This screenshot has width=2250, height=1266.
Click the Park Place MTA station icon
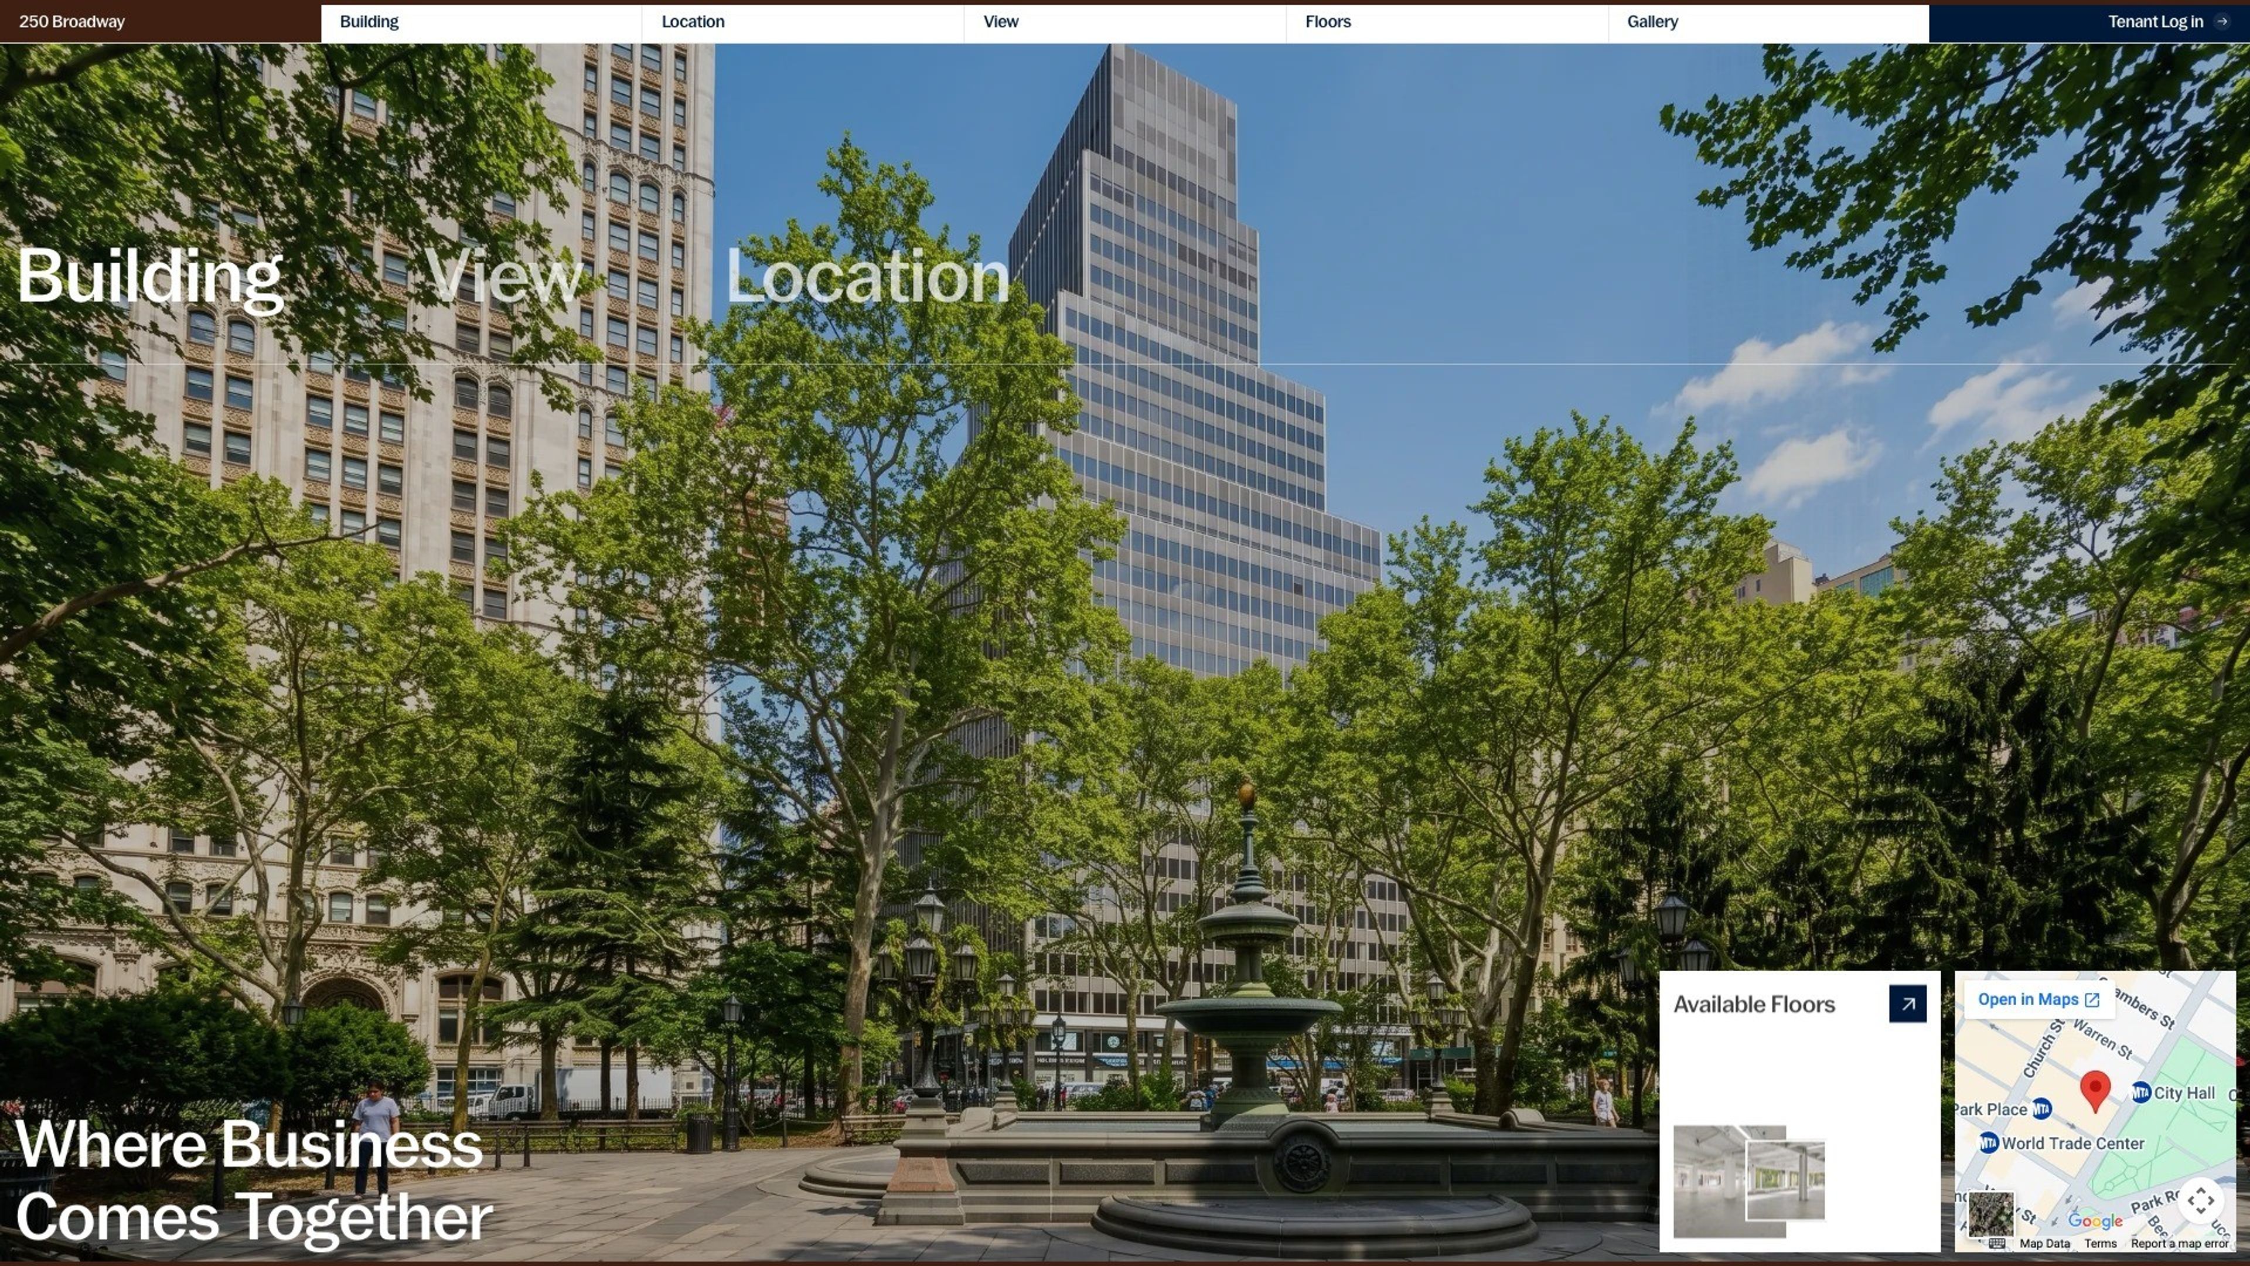pos(2042,1110)
